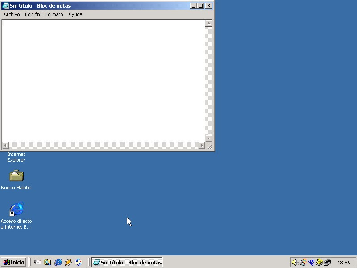The width and height of the screenshot is (357, 268).
Task: Click the yellow telephone tray icon
Action: [x=320, y=262]
